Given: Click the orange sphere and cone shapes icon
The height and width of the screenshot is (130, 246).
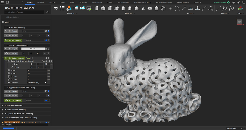Looking at the screenshot, I should [69, 8].
